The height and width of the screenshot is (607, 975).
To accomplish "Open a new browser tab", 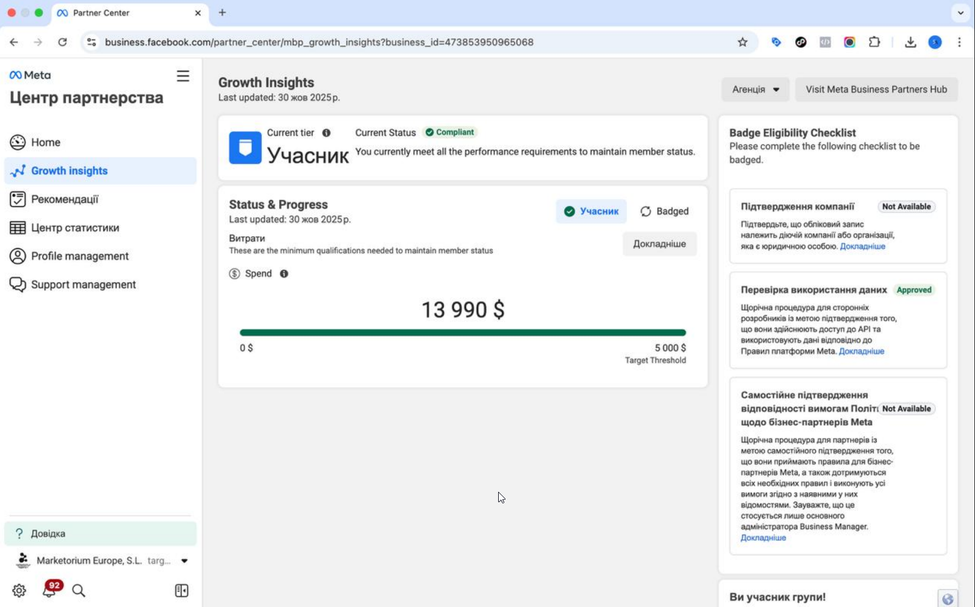I will tap(223, 13).
